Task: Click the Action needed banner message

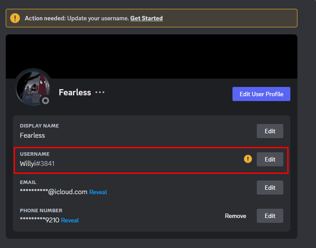Action: click(x=76, y=19)
